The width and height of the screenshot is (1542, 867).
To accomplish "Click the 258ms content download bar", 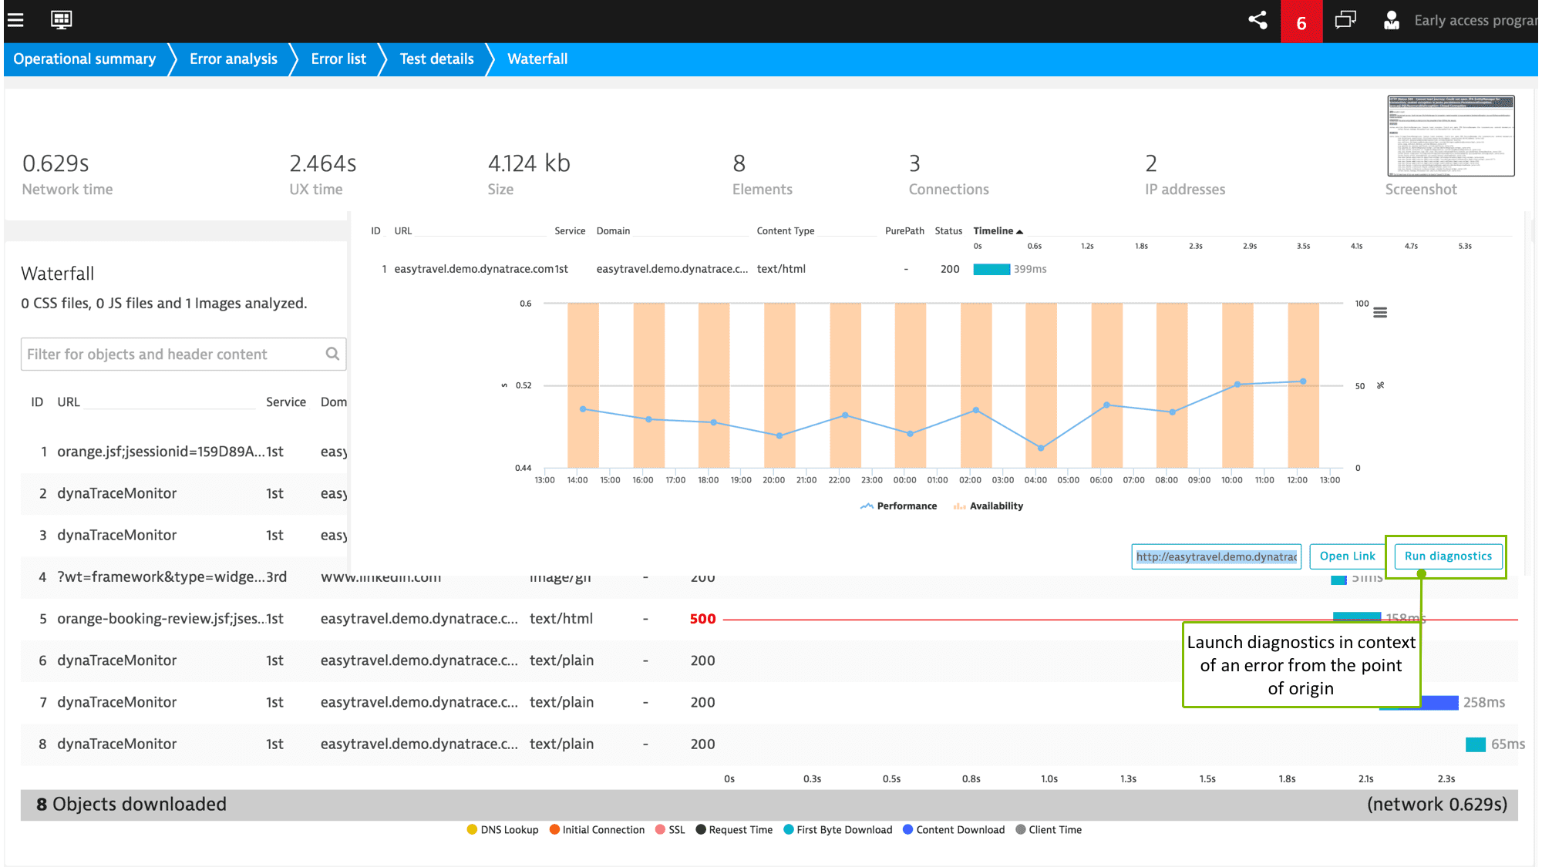I will point(1439,703).
